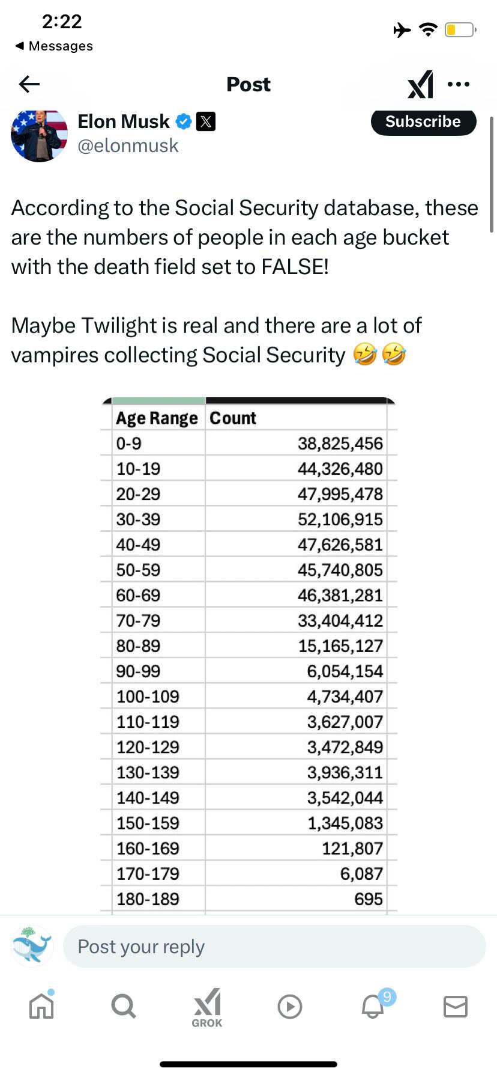Open the Search tab
This screenshot has width=497, height=1077.
coord(124,1006)
